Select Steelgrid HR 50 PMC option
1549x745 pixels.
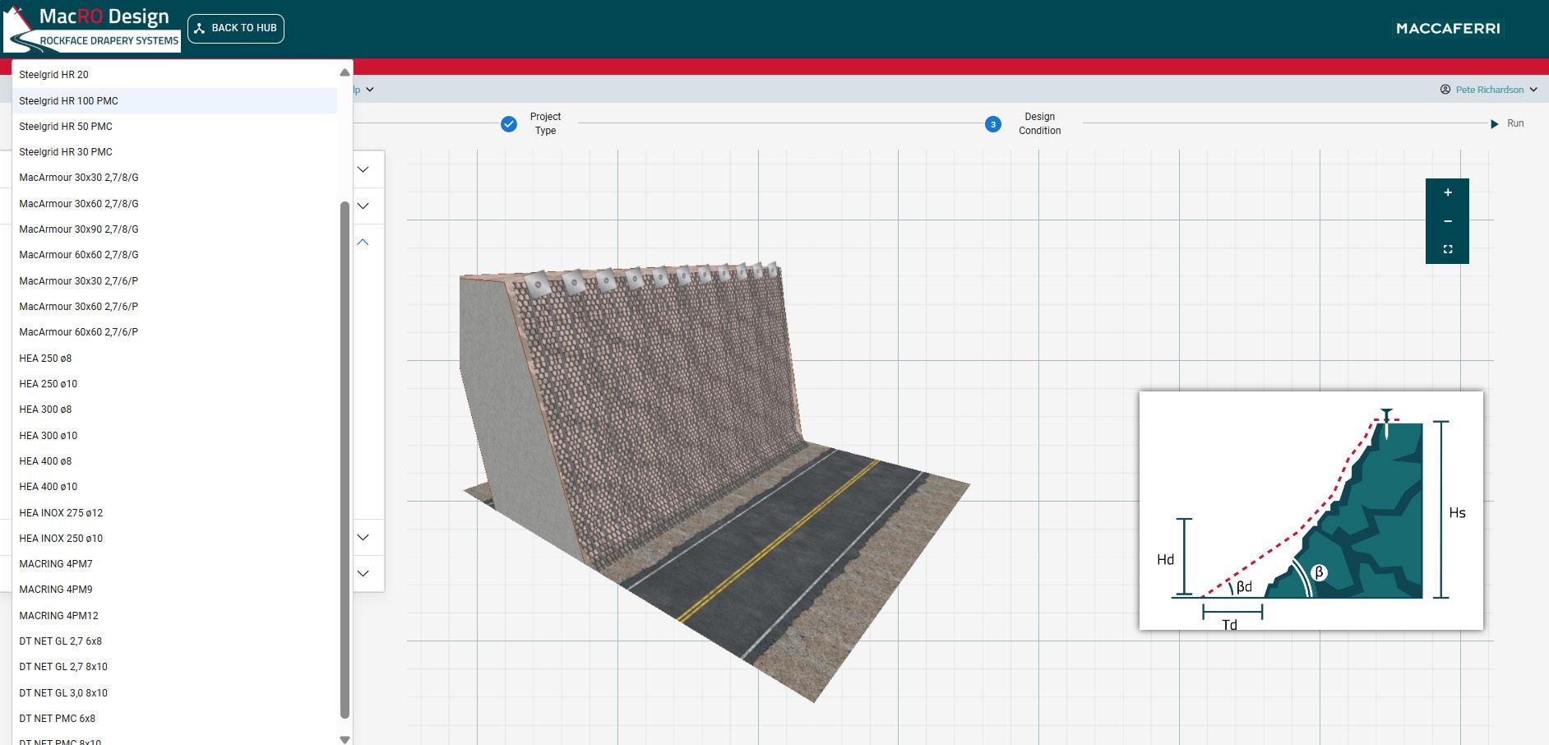point(174,127)
